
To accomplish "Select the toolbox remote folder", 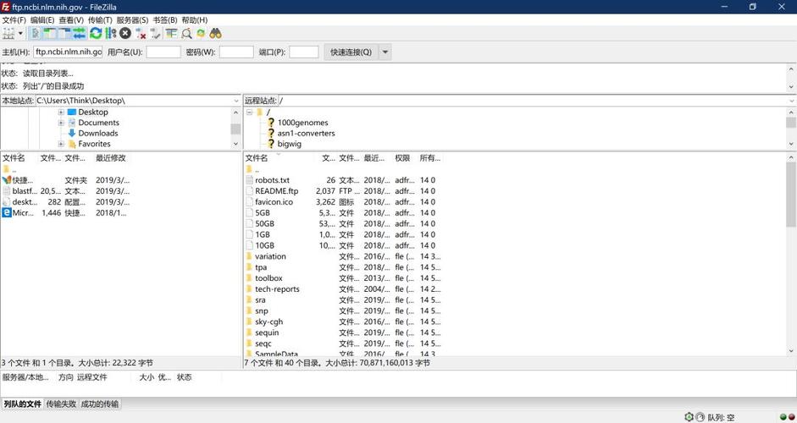I will pyautogui.click(x=268, y=278).
